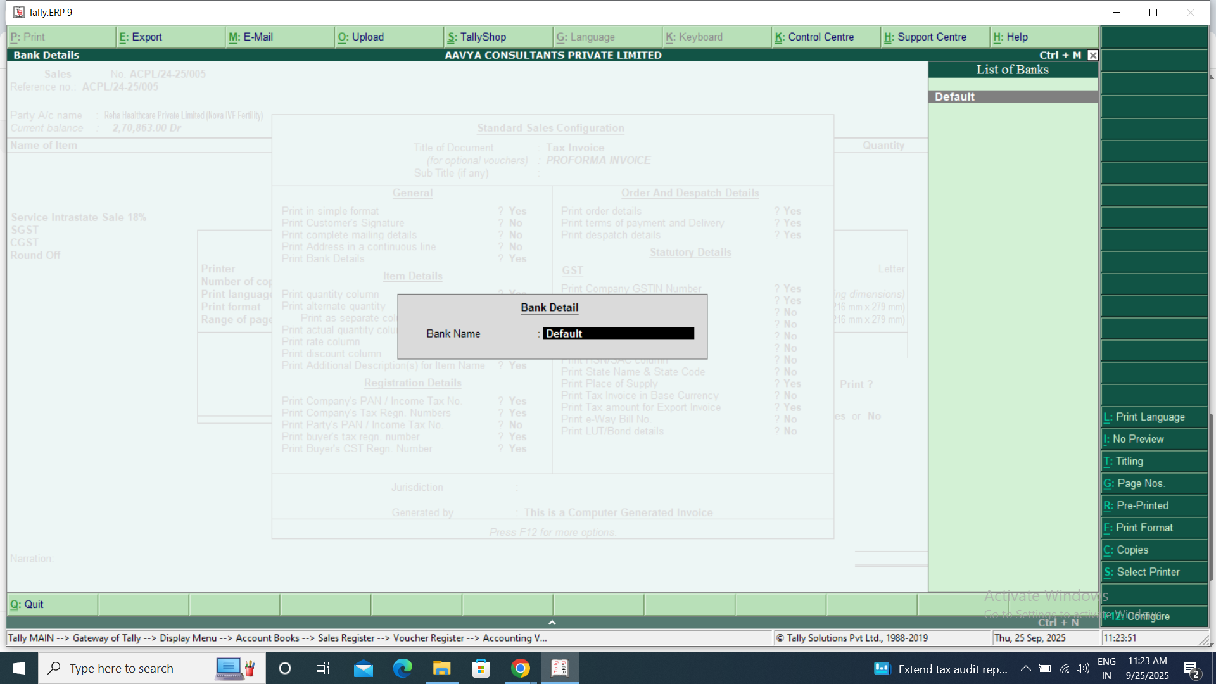
Task: Click the Bank Name input field
Action: point(617,333)
